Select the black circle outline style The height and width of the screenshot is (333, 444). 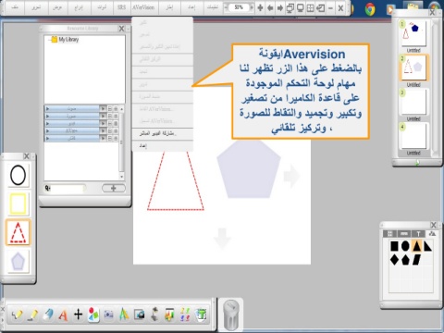coord(18,175)
